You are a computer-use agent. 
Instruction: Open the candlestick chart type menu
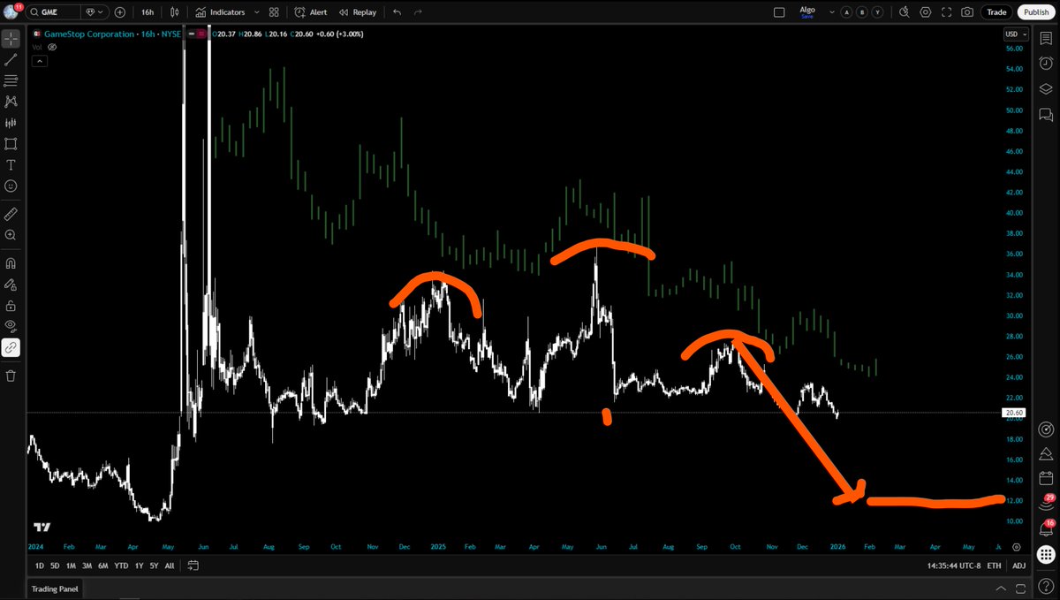click(x=175, y=12)
